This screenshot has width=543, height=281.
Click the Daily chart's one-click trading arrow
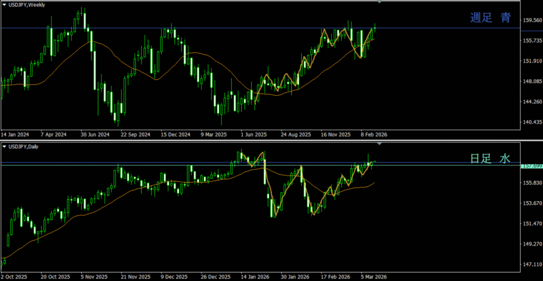[x=4, y=146]
